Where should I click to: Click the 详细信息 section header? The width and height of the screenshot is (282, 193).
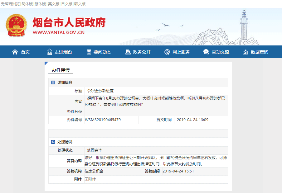65,82
